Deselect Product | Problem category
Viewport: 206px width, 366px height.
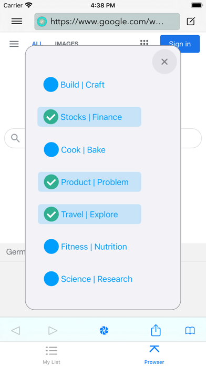(x=89, y=182)
